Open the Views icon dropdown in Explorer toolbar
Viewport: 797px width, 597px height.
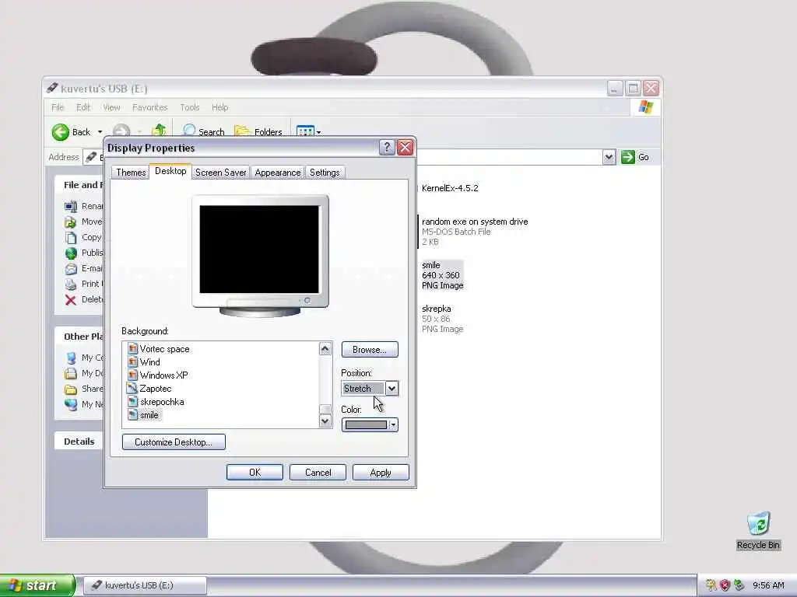[308, 131]
